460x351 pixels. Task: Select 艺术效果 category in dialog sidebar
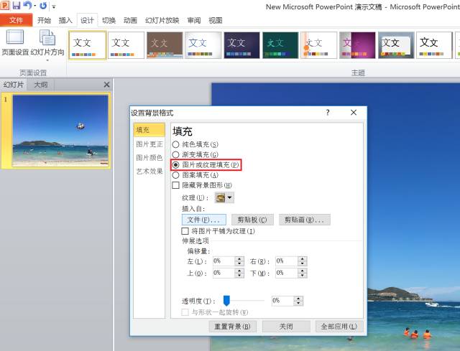coord(149,171)
